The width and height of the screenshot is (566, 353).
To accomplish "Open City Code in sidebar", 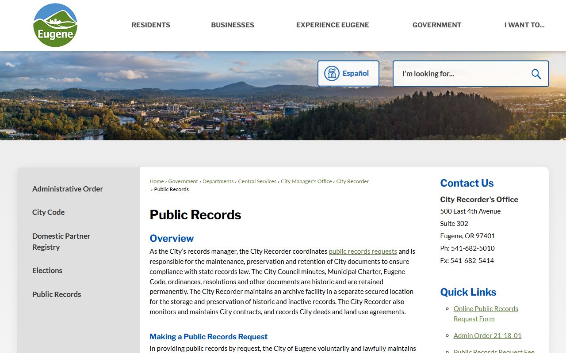I will click(49, 212).
